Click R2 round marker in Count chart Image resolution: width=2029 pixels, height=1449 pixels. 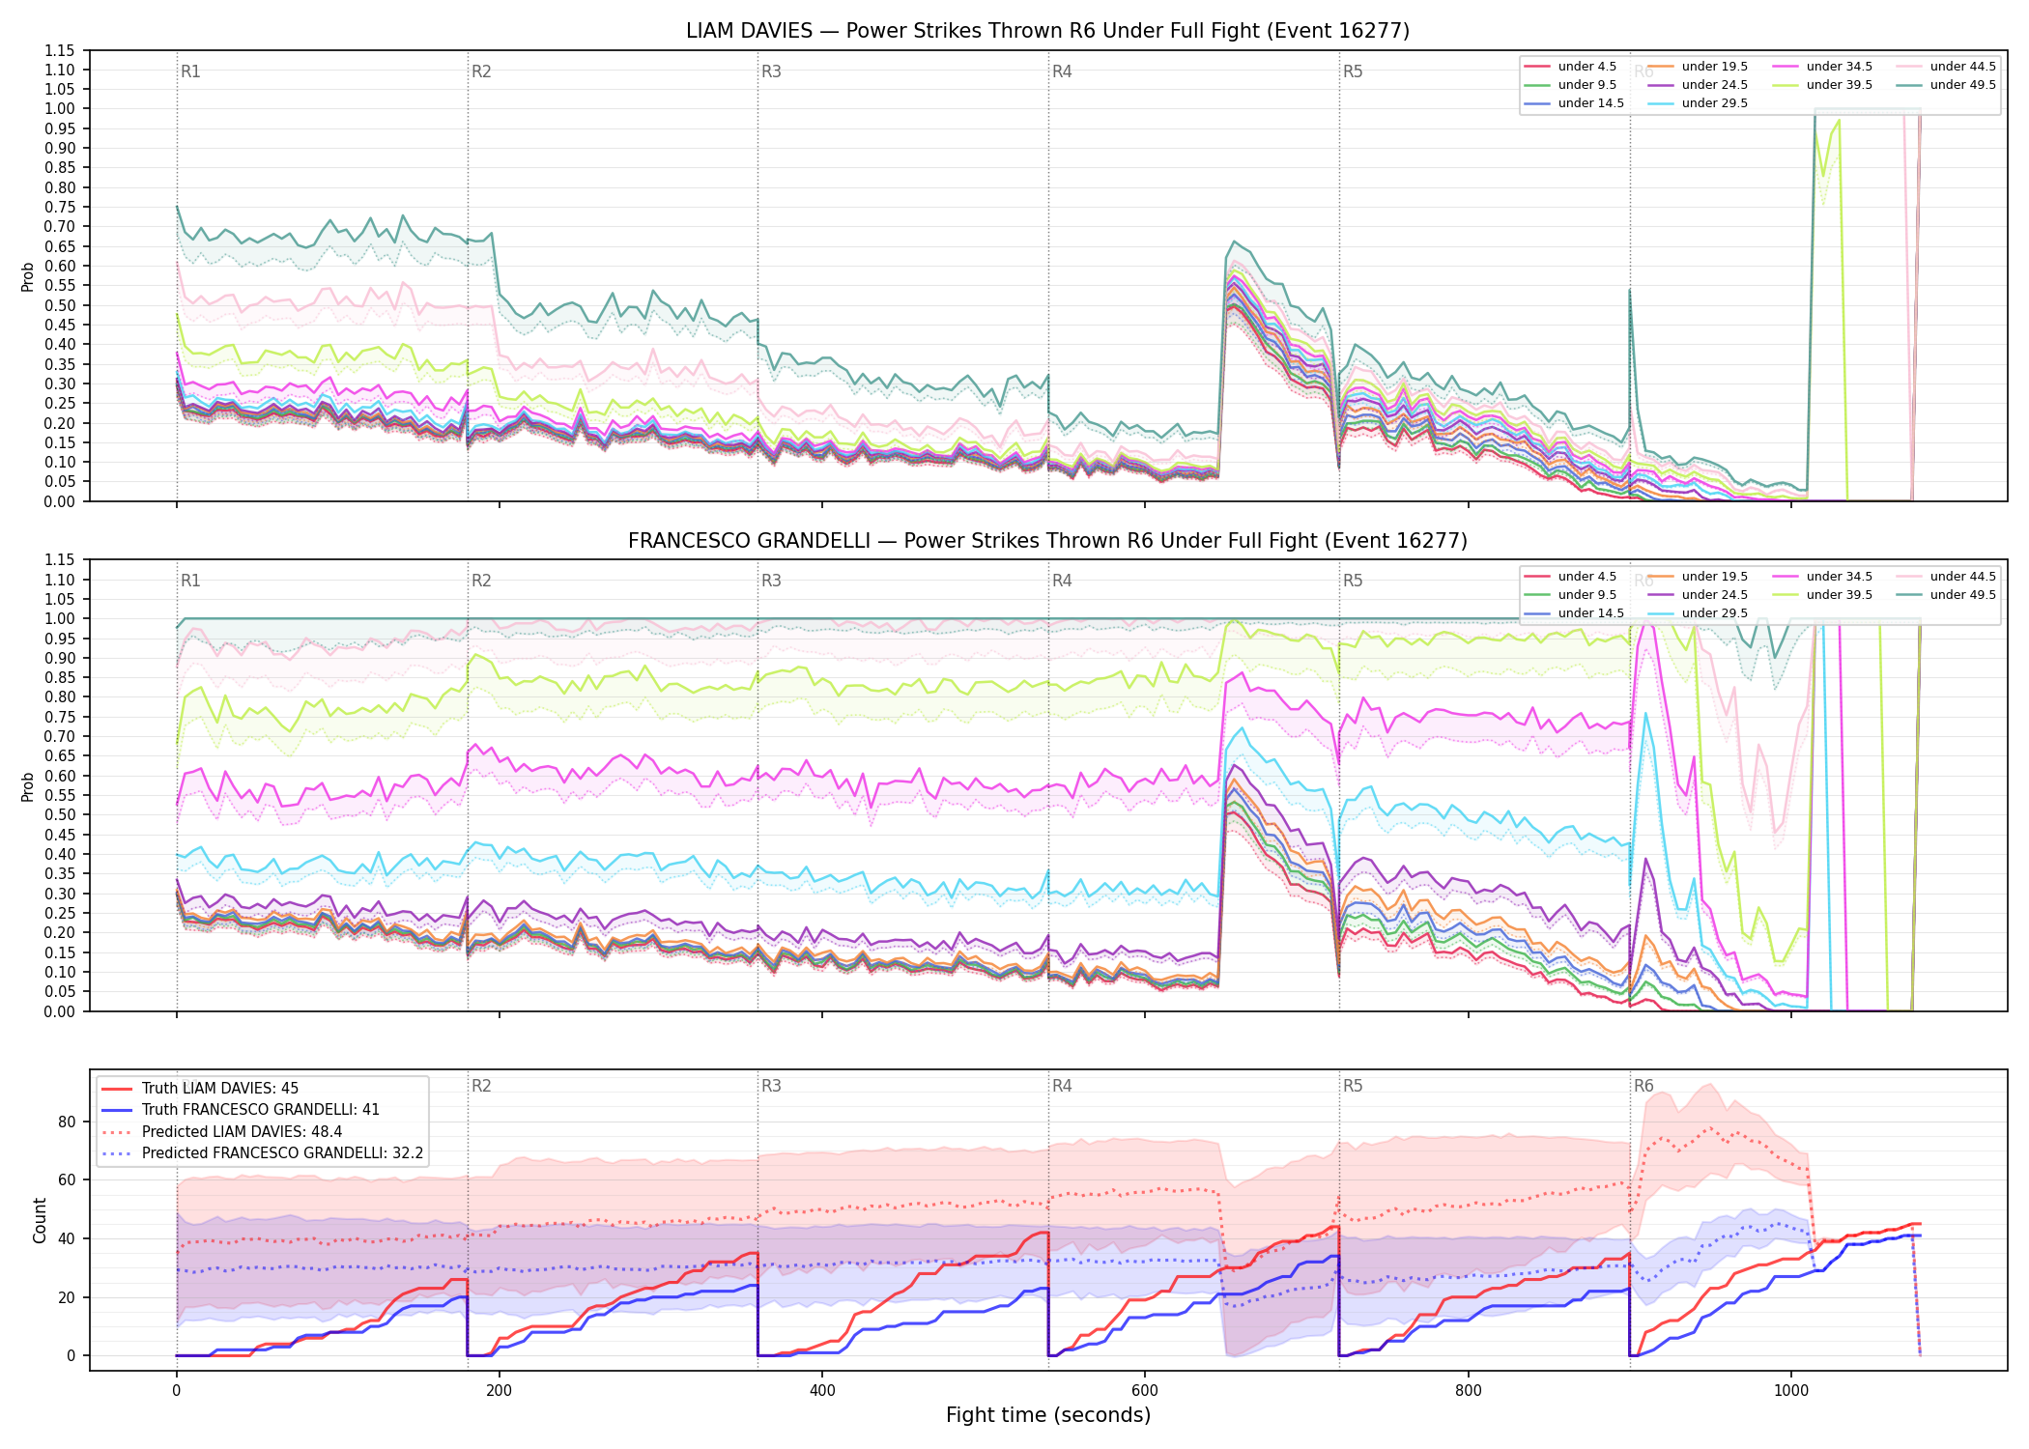tap(481, 1086)
